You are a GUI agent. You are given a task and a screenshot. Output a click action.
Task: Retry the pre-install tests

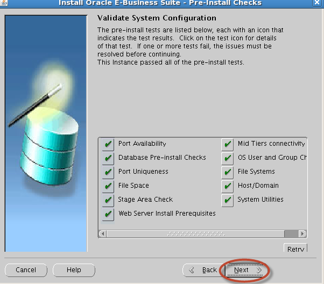[x=295, y=249]
